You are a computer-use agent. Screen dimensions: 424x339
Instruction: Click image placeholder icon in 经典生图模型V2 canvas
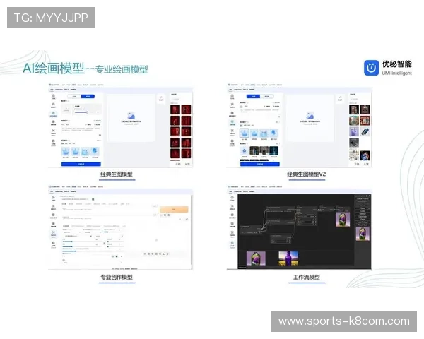tap(310, 116)
